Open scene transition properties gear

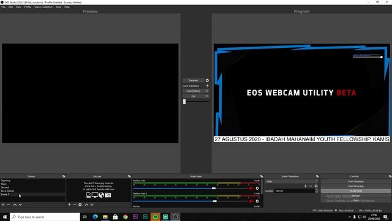click(316, 186)
